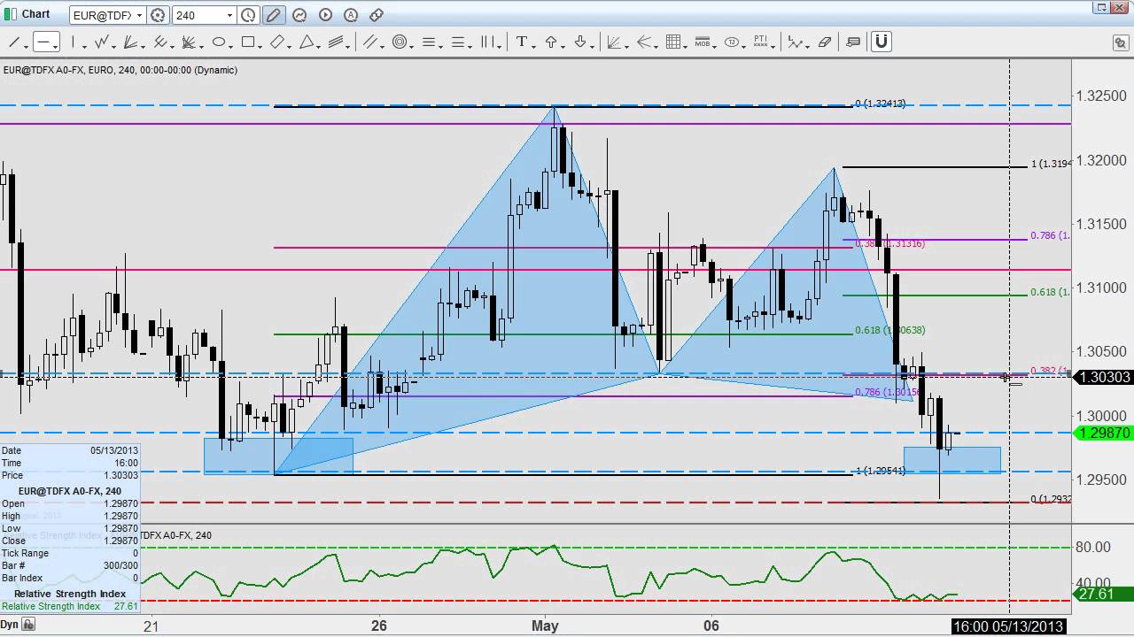Select the text annotation T tool
This screenshot has width=1134, height=637.
[522, 42]
